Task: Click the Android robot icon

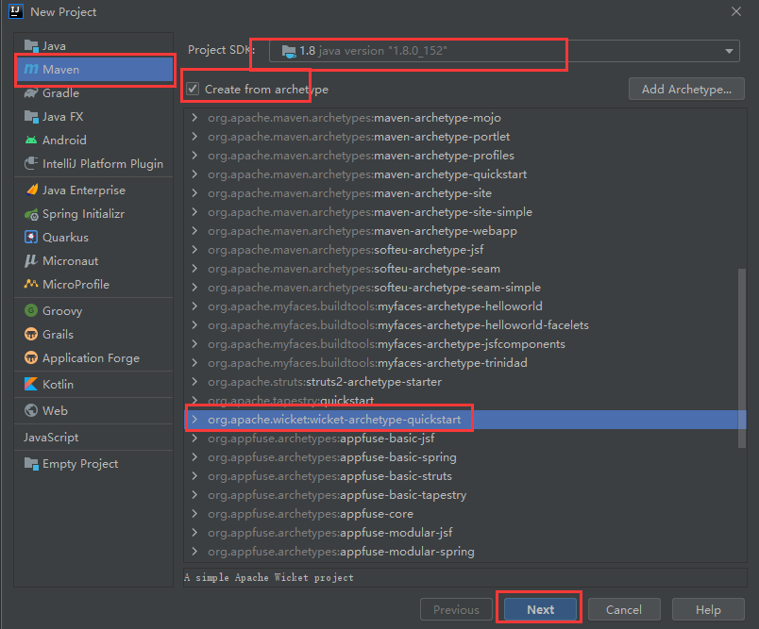Action: (x=31, y=141)
